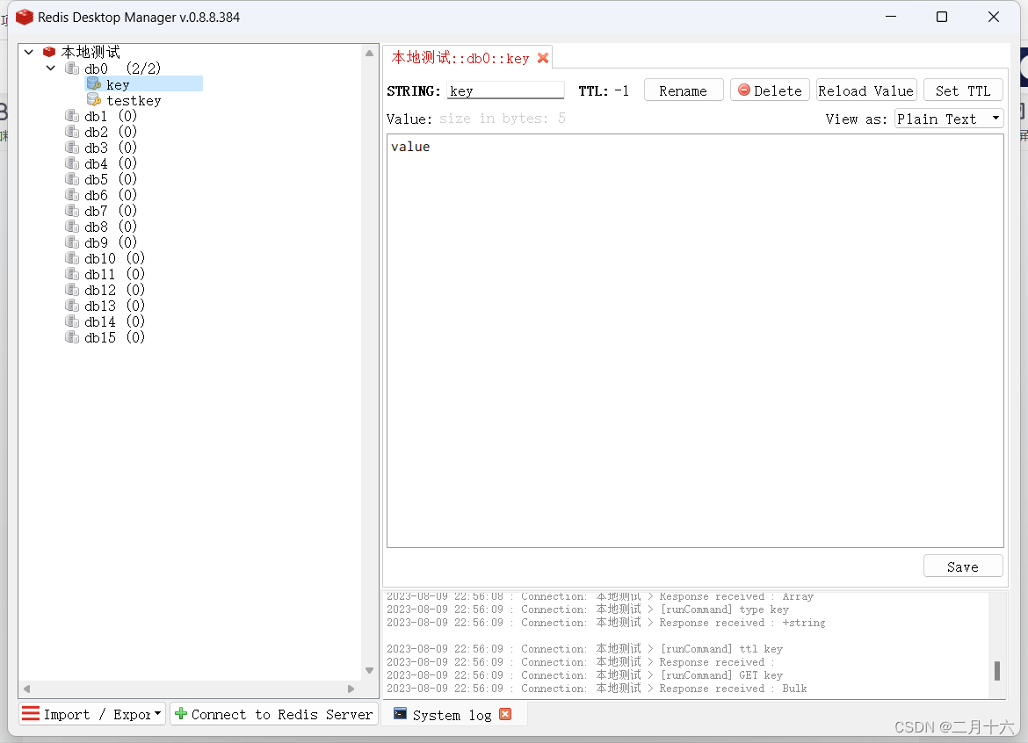This screenshot has height=743, width=1028.
Task: Click log line 'Response received : +string'
Action: [742, 623]
